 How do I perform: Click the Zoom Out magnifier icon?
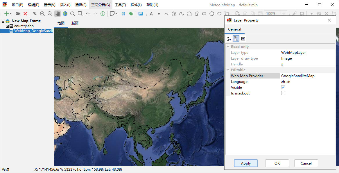(x=50, y=14)
